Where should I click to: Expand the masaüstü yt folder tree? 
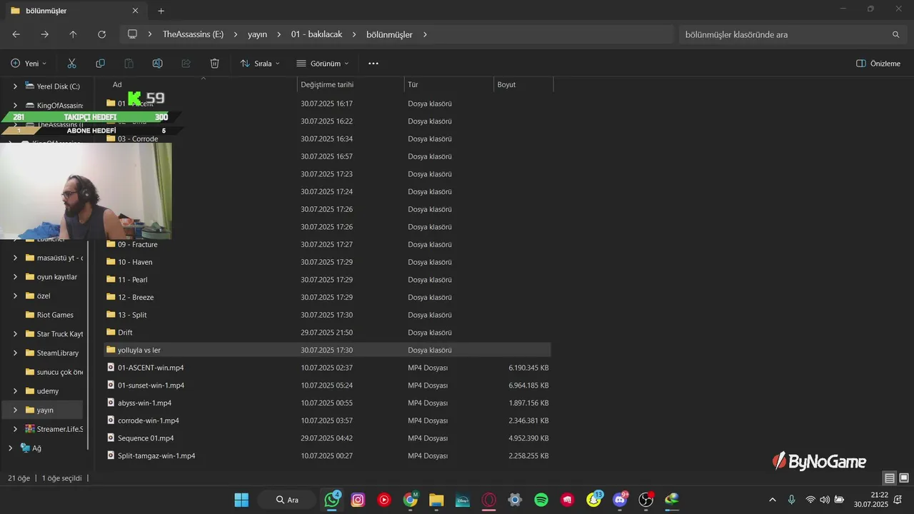click(x=15, y=258)
